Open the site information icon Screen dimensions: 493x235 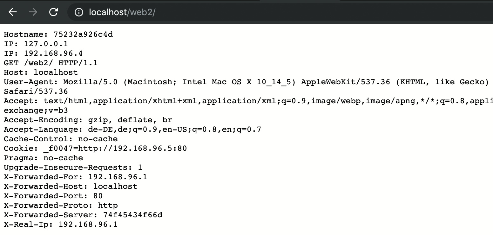click(78, 12)
